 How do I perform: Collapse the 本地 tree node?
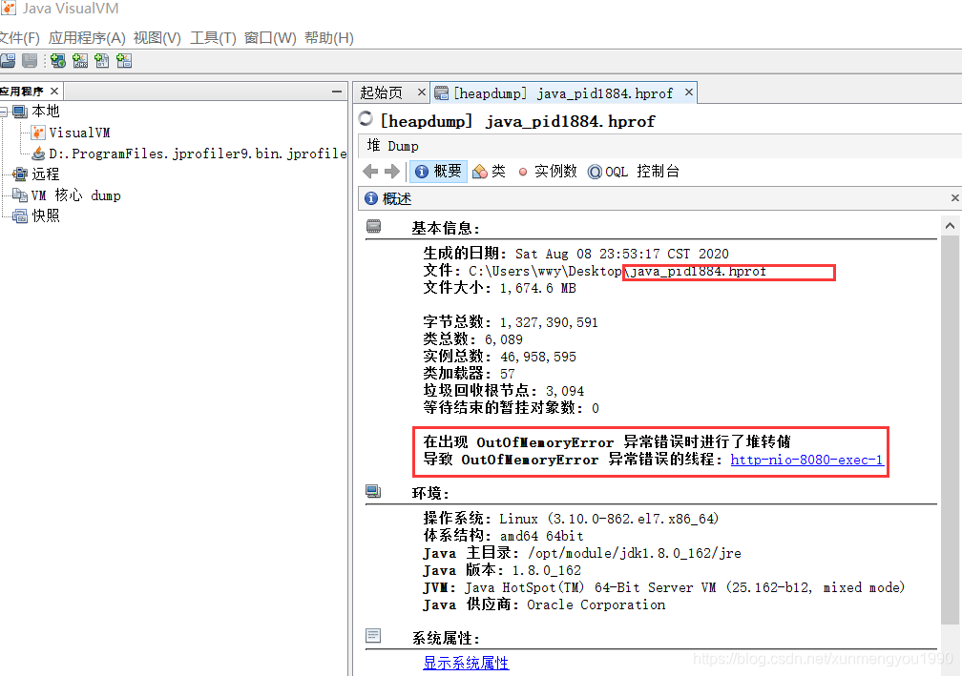click(4, 112)
